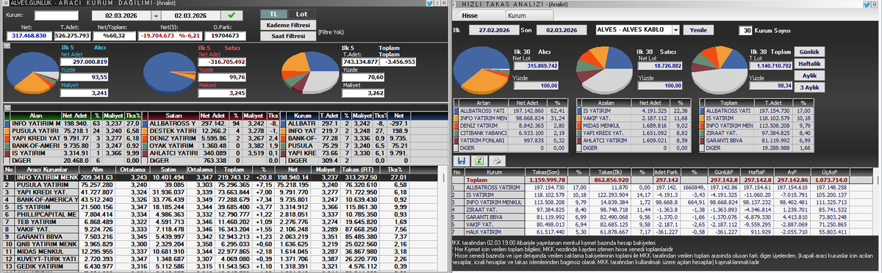Print takas analysis with the printer icon
The image size is (882, 273).
coord(497,160)
